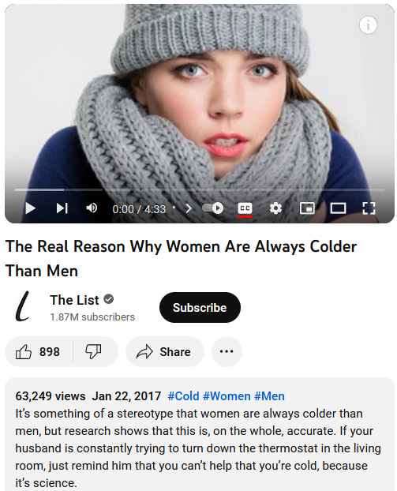Go full screen
This screenshot has height=491, width=397.
point(369,208)
